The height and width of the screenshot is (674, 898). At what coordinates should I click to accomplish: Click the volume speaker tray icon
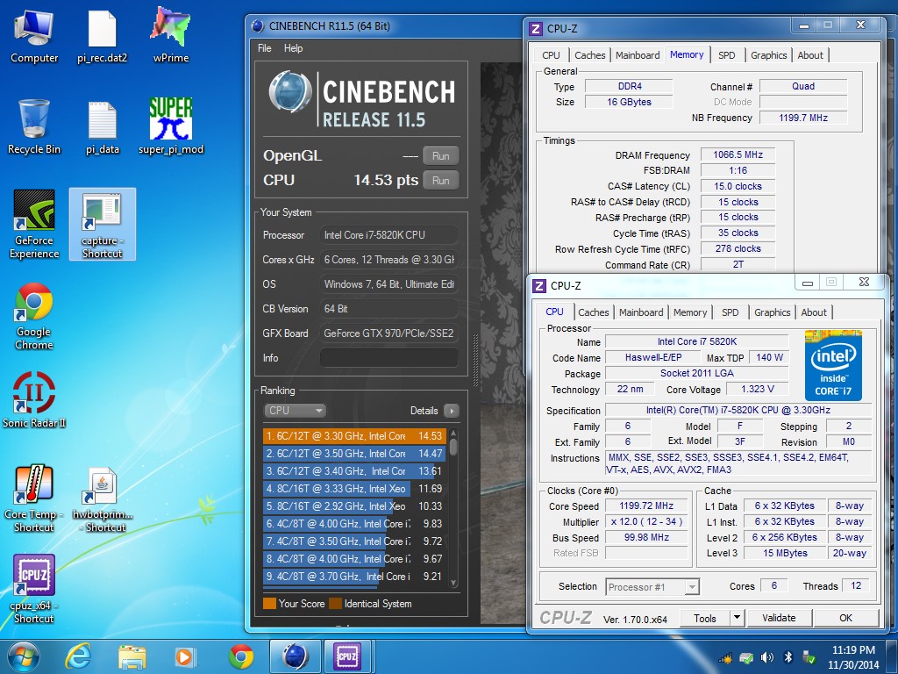point(766,657)
